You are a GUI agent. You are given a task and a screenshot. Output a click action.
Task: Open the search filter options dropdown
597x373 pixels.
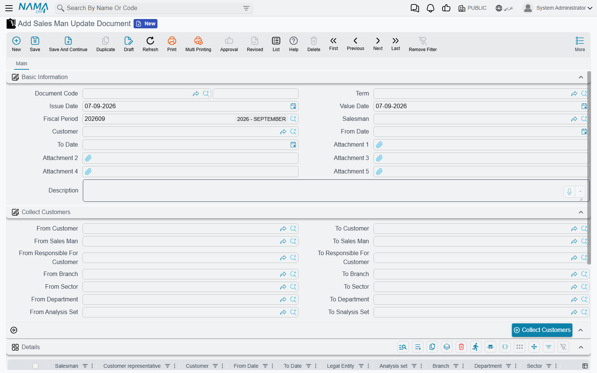click(246, 8)
